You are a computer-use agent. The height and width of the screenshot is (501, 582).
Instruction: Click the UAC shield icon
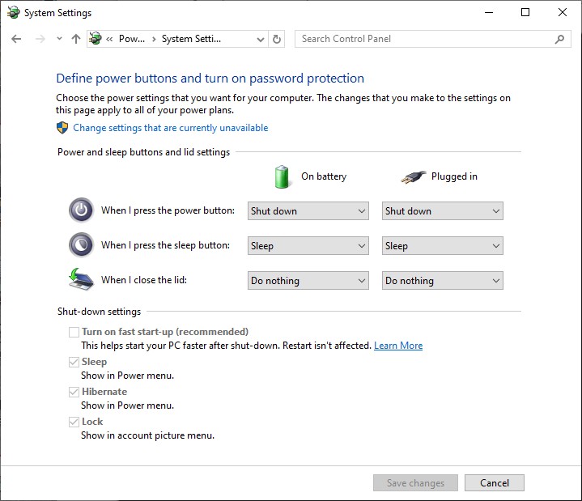62,128
